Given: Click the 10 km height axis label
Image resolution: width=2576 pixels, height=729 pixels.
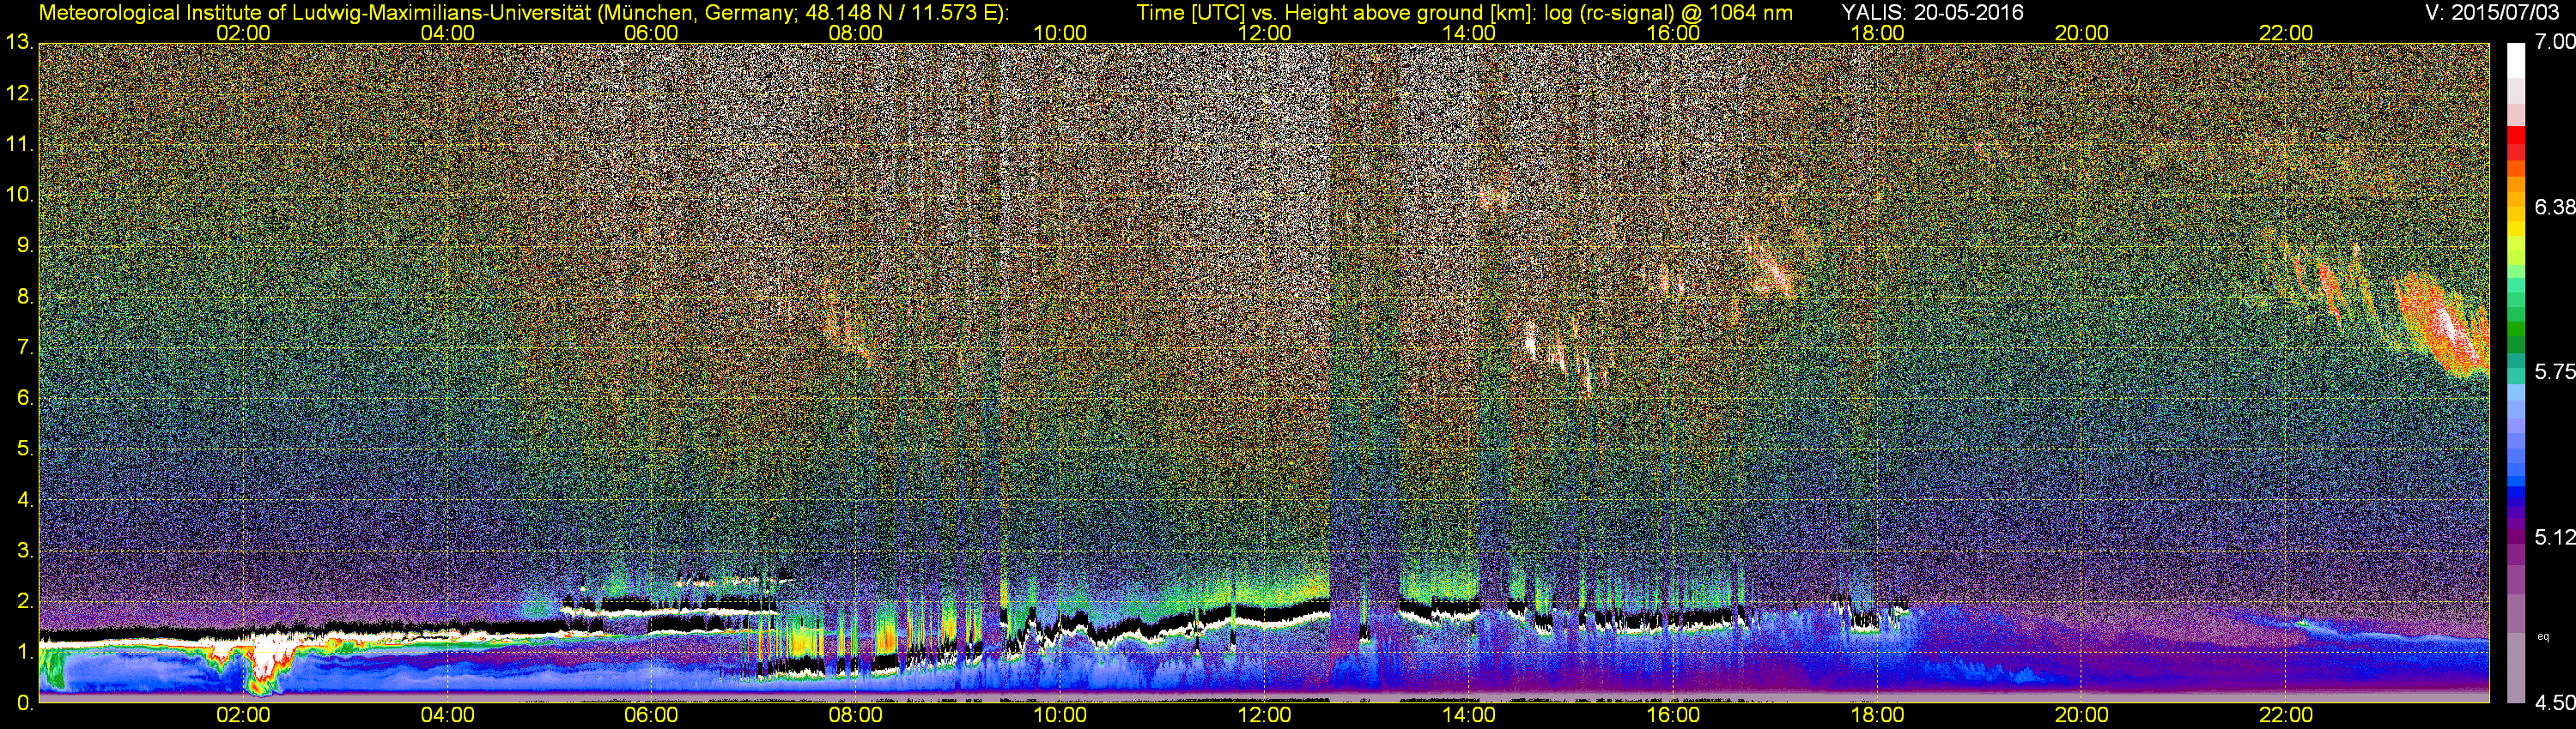Looking at the screenshot, I should 19,195.
